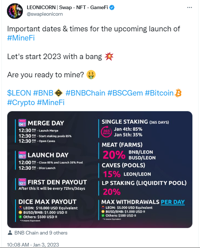Open the @swapleonicorn handle
Viewport: 200px width, 248px height.
45,14
